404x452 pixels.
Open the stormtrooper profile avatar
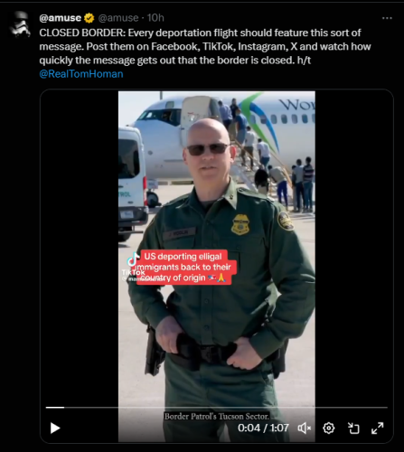20,24
